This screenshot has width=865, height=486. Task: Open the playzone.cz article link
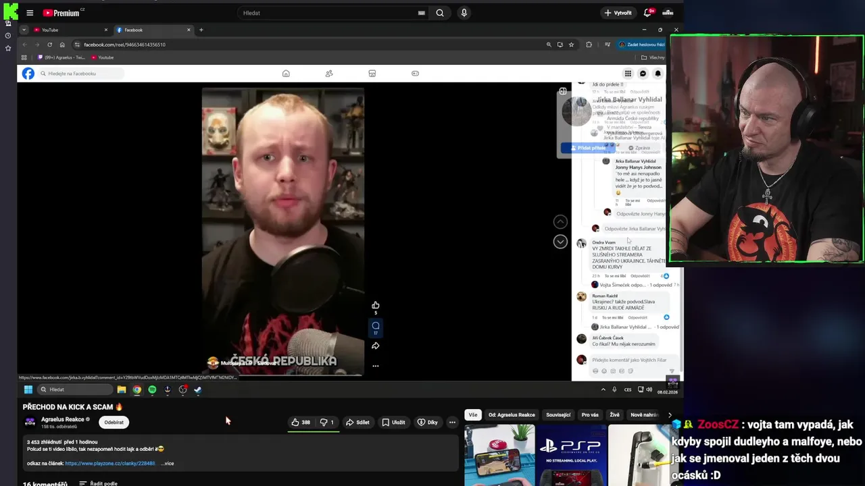110,464
